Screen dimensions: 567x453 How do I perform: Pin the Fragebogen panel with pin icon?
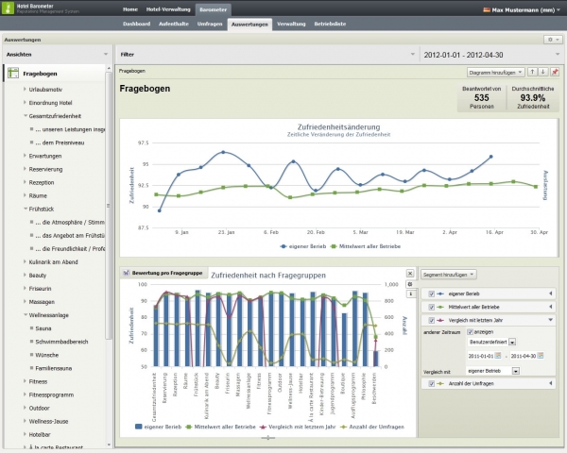coord(555,73)
